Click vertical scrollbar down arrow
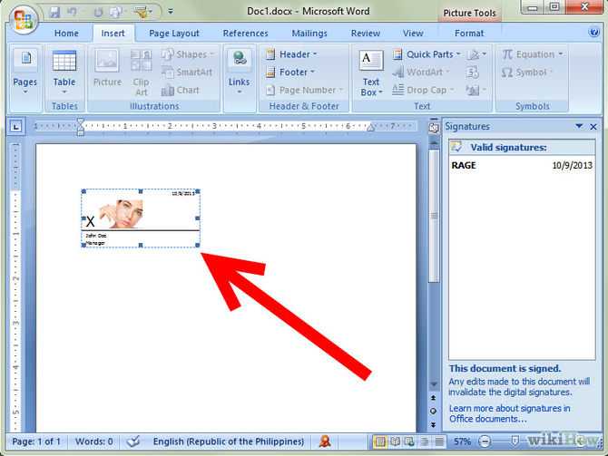The height and width of the screenshot is (456, 608). point(434,384)
